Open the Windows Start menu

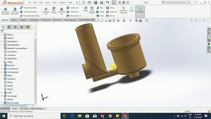point(4,116)
